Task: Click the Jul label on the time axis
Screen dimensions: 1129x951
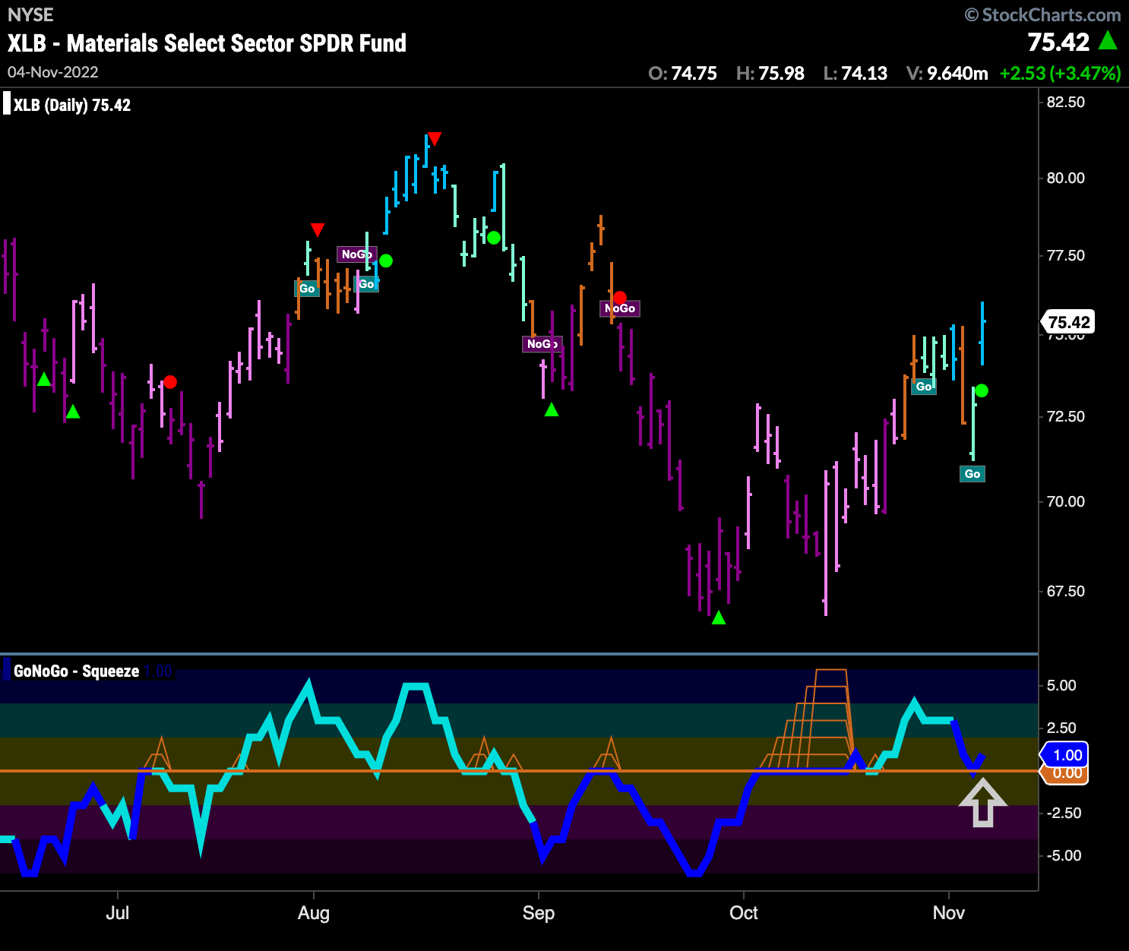Action: click(118, 913)
